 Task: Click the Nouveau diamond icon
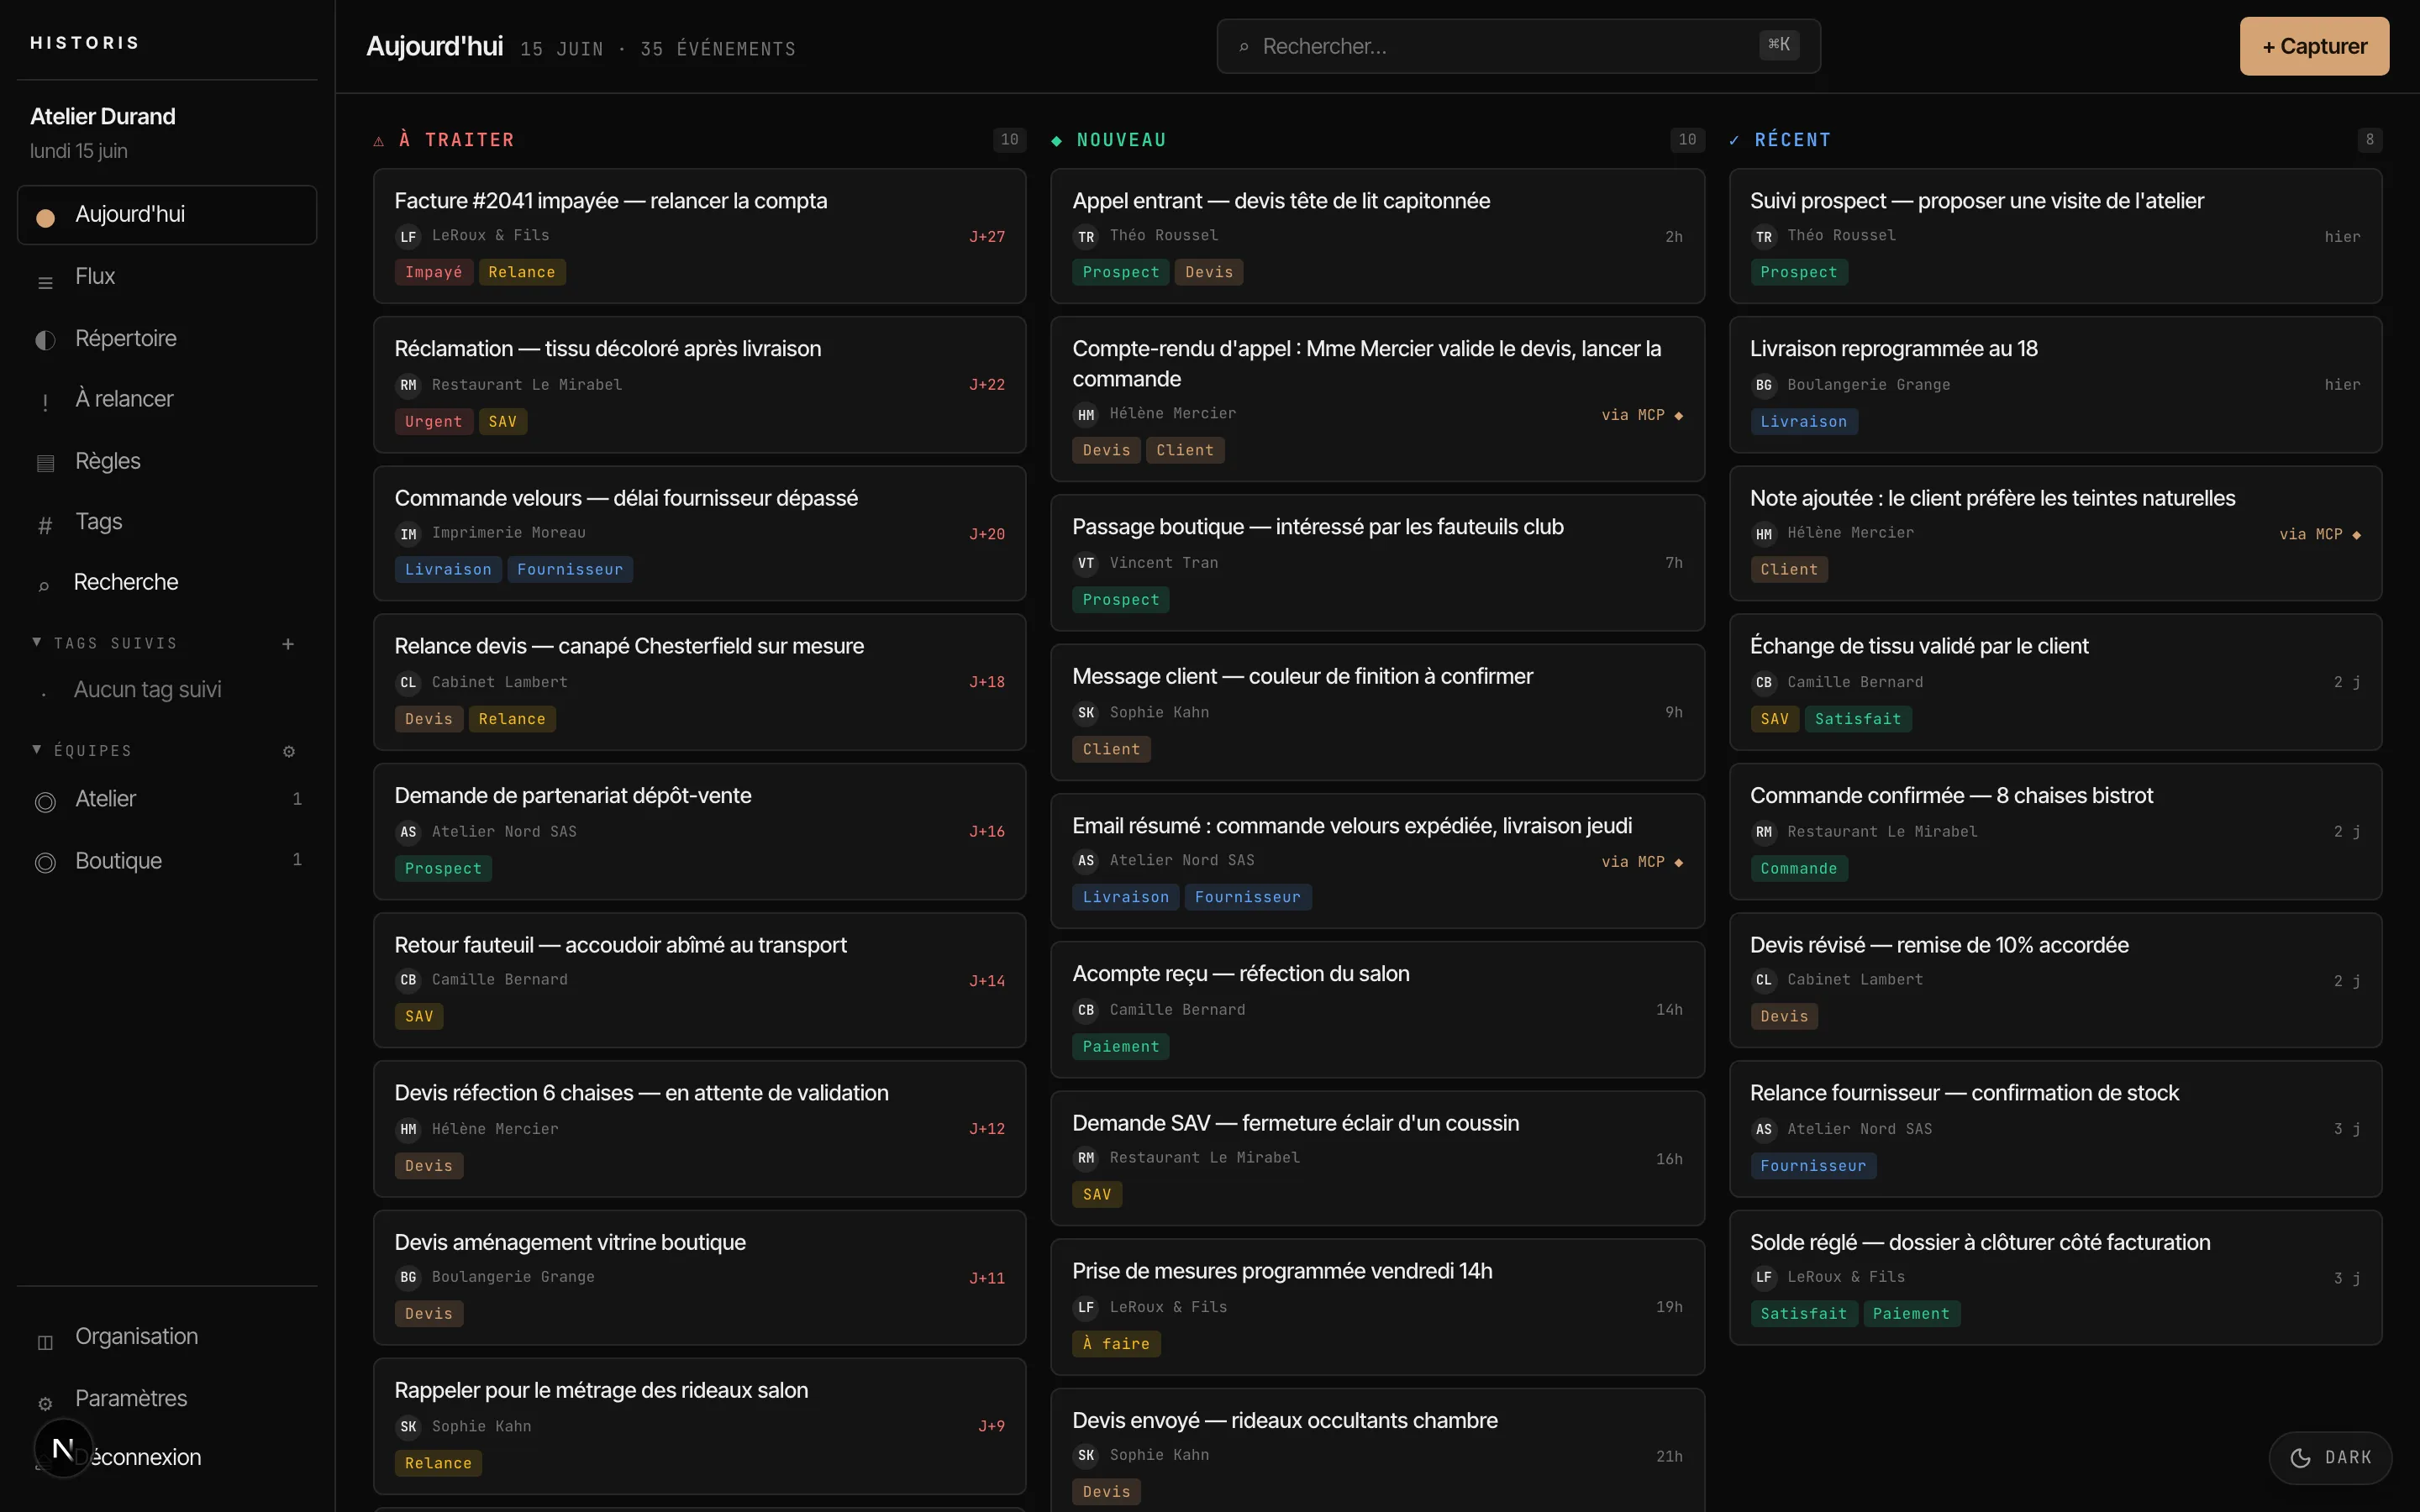(x=1056, y=141)
